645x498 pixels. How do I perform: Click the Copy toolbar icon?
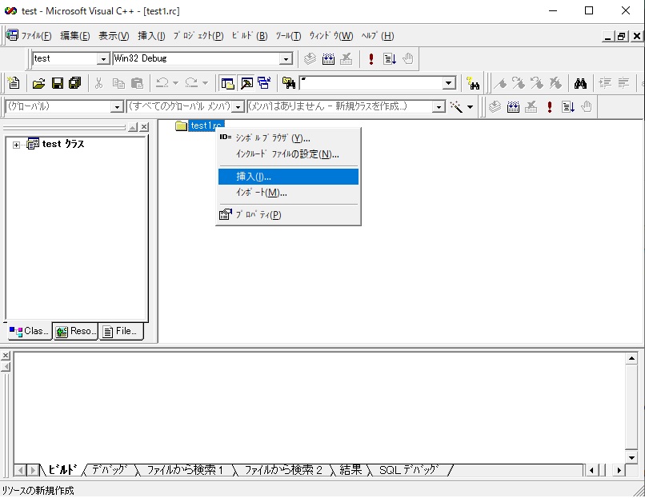(x=118, y=83)
